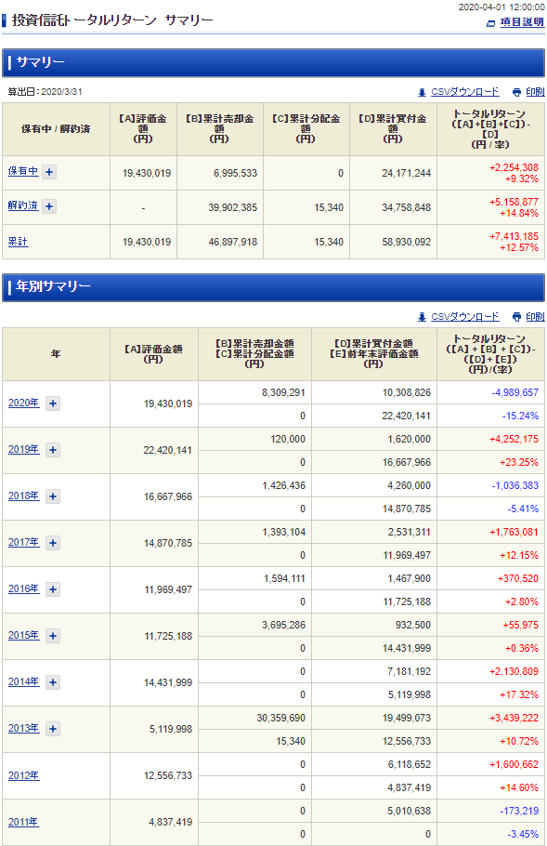Expand the 2014年 row details

tap(53, 682)
